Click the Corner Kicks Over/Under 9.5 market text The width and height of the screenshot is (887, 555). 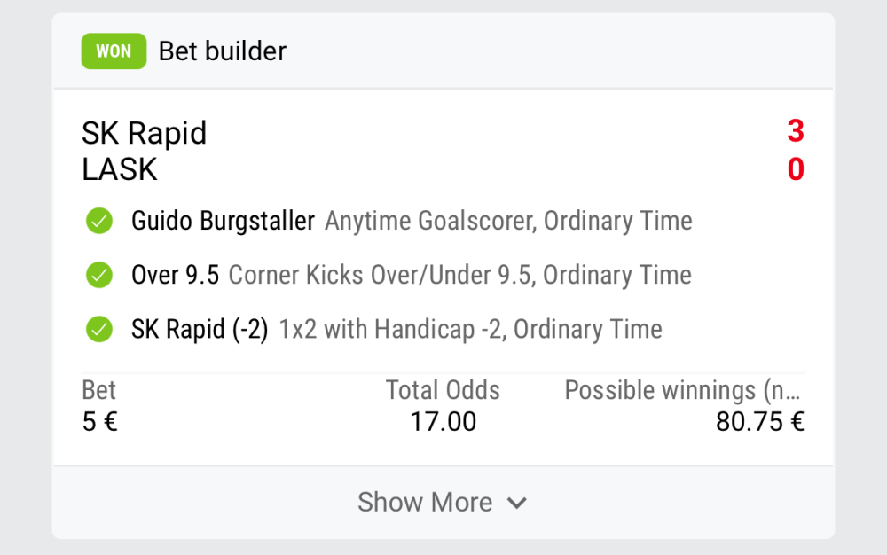[459, 276]
